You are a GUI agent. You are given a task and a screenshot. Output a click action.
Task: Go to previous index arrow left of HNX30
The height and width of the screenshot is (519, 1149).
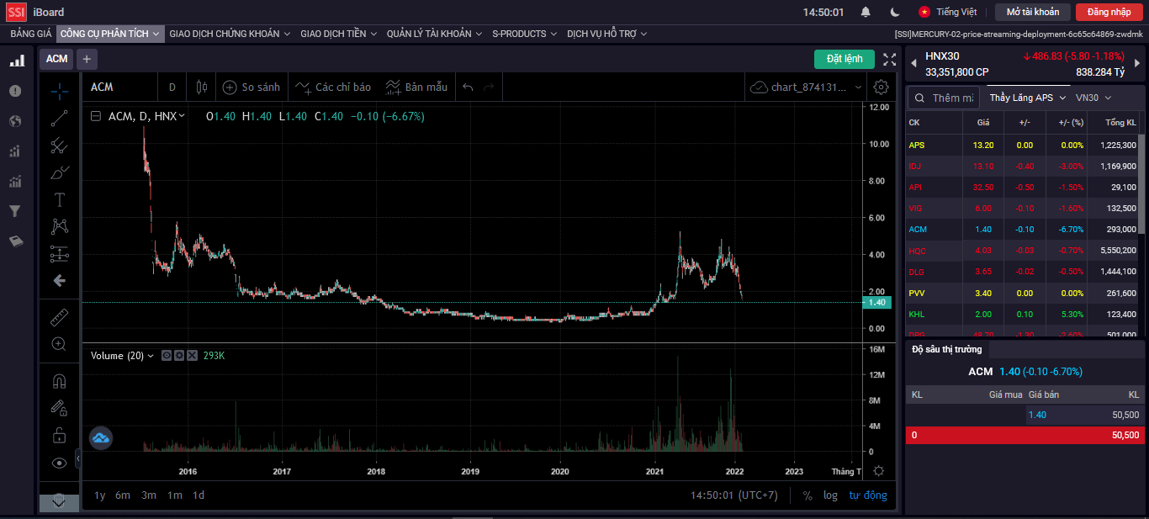click(913, 63)
